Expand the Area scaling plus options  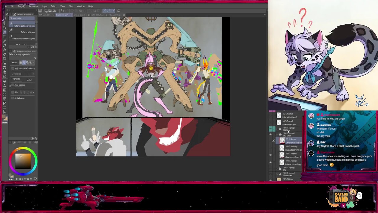pyautogui.click(x=10, y=86)
